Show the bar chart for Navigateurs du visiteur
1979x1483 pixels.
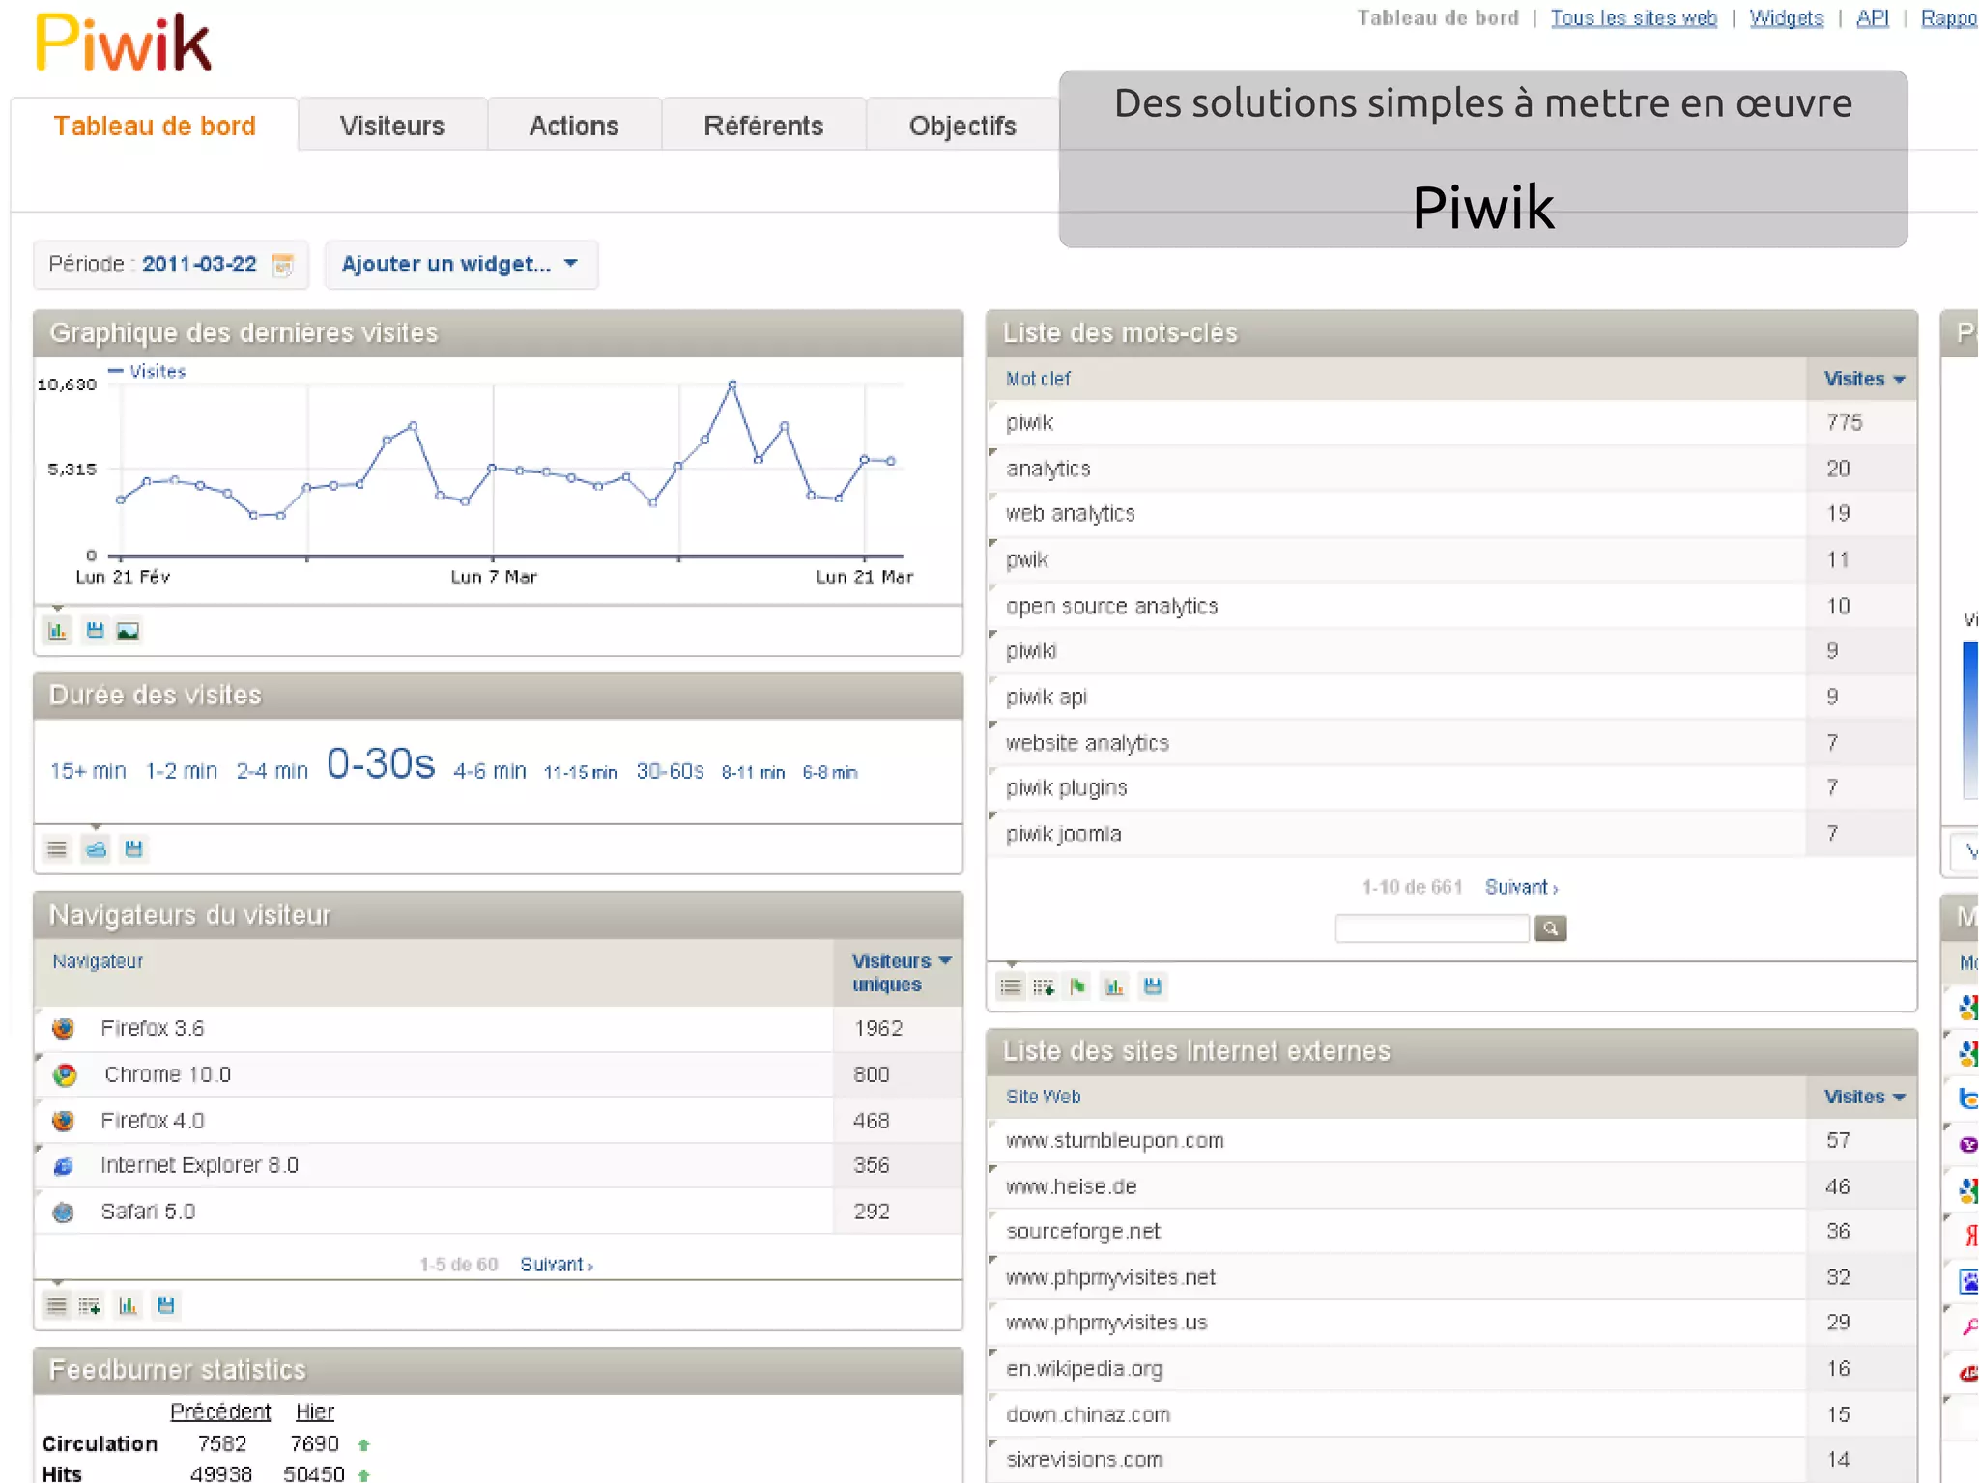coord(128,1306)
